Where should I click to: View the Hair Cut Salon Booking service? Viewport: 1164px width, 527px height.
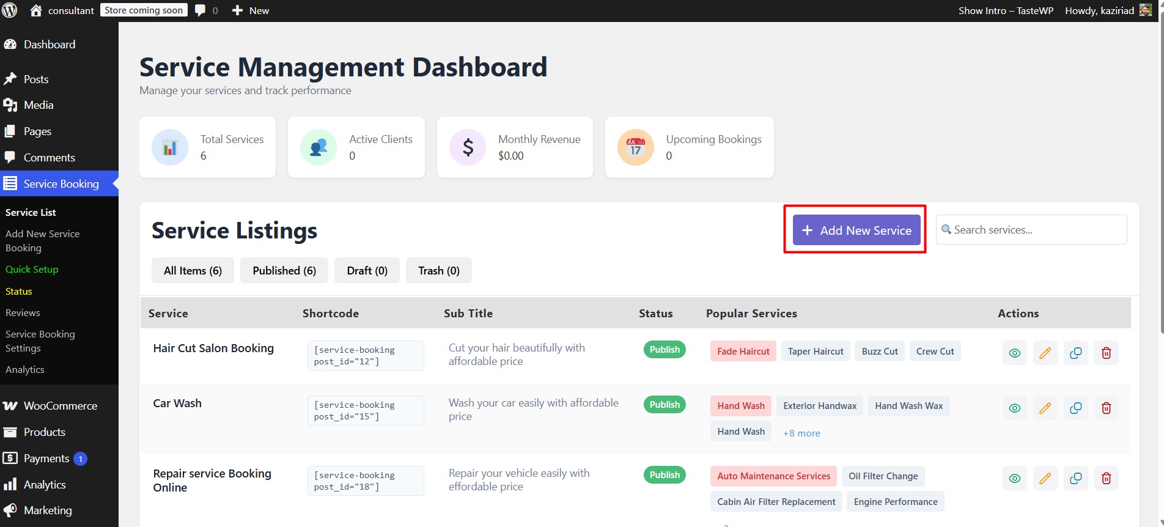pyautogui.click(x=1014, y=353)
